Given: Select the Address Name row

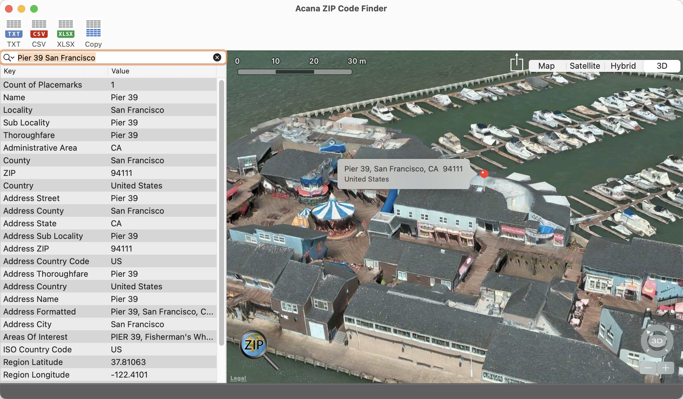Looking at the screenshot, I should (x=109, y=299).
